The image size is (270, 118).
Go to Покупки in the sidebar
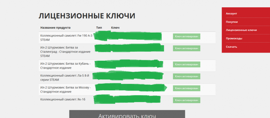(232, 22)
